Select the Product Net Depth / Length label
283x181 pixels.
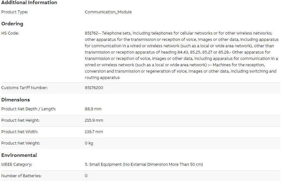click(x=29, y=109)
